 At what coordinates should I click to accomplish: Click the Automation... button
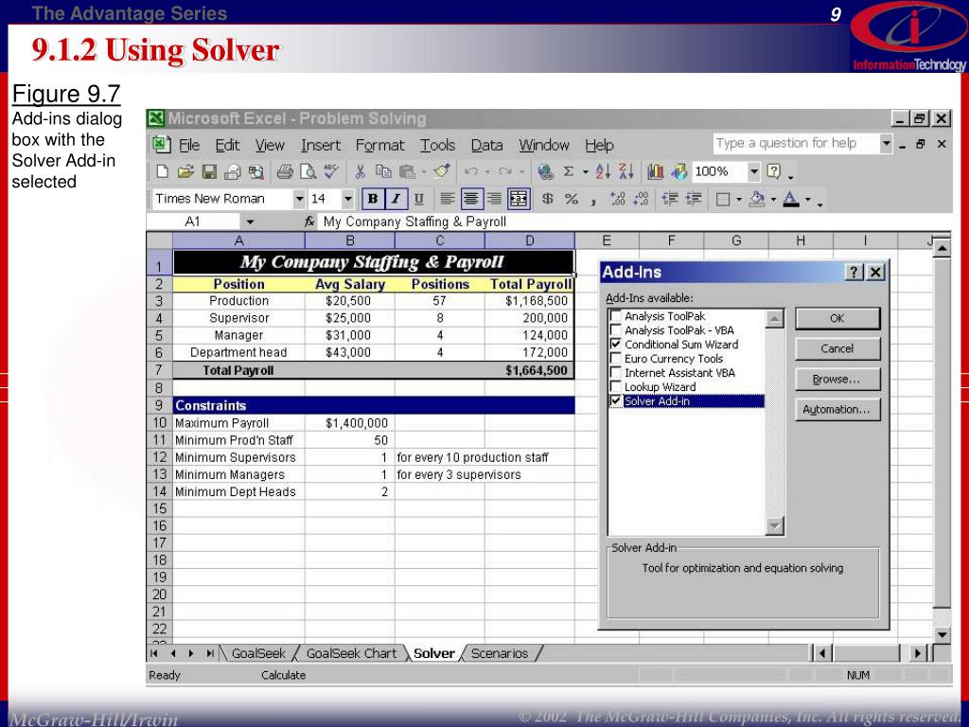(837, 409)
